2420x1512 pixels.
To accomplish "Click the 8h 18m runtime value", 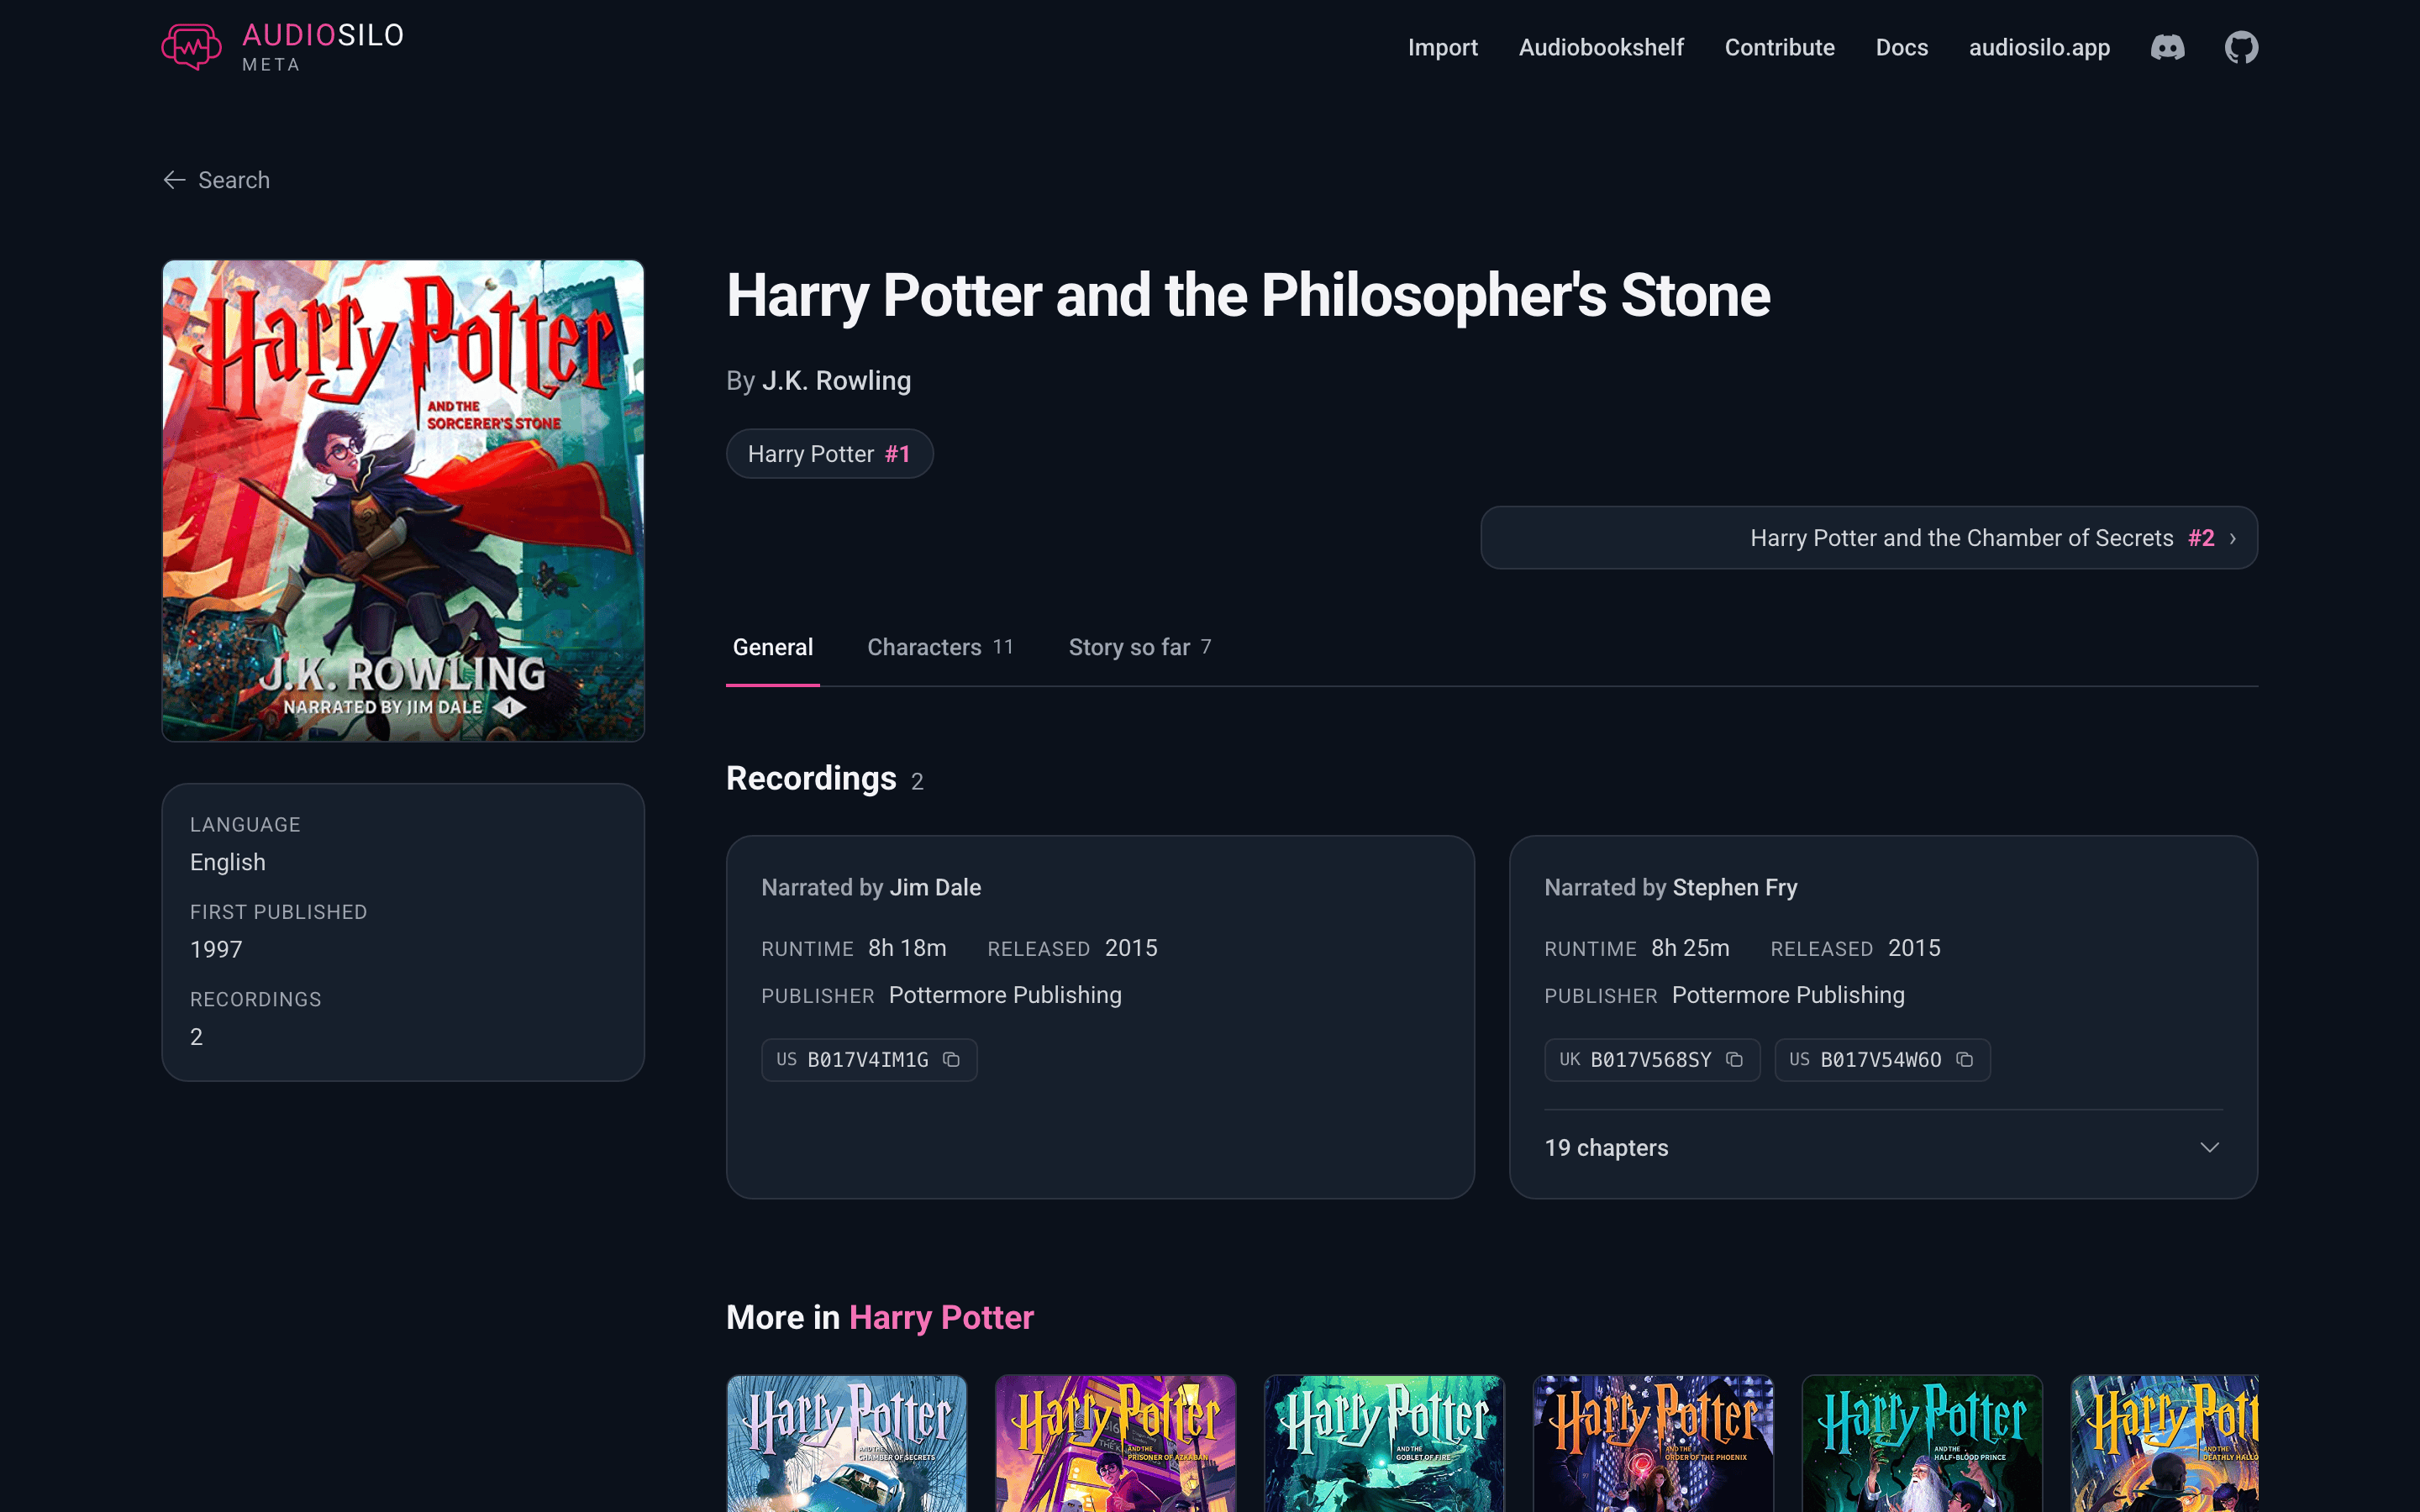I will [x=907, y=948].
